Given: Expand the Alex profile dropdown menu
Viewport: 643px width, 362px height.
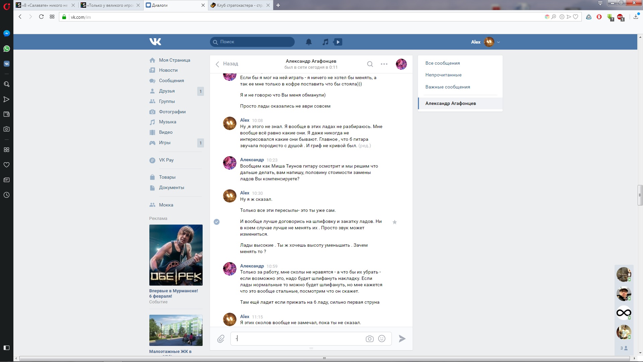Looking at the screenshot, I should [499, 42].
